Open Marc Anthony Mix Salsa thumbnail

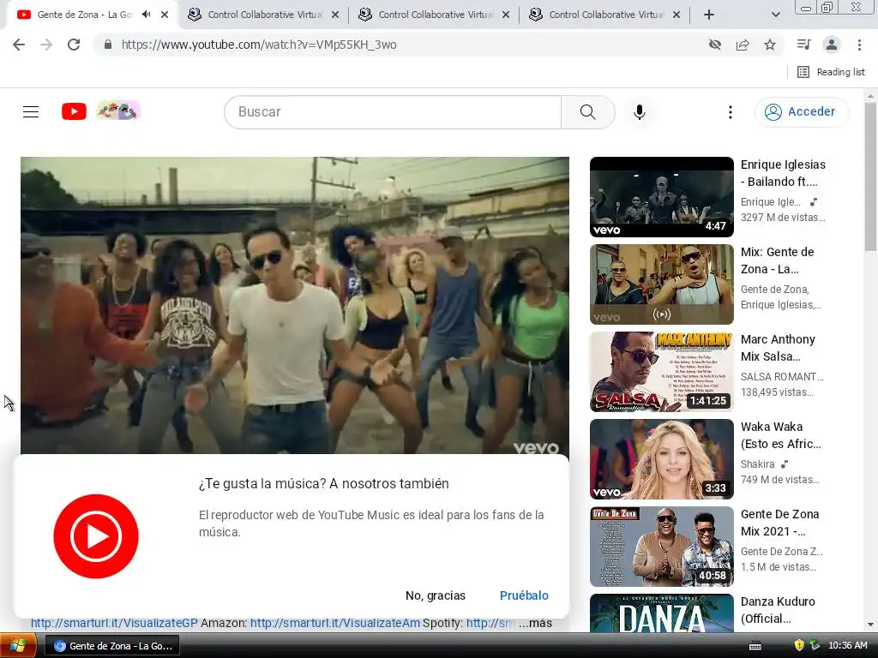(x=662, y=372)
